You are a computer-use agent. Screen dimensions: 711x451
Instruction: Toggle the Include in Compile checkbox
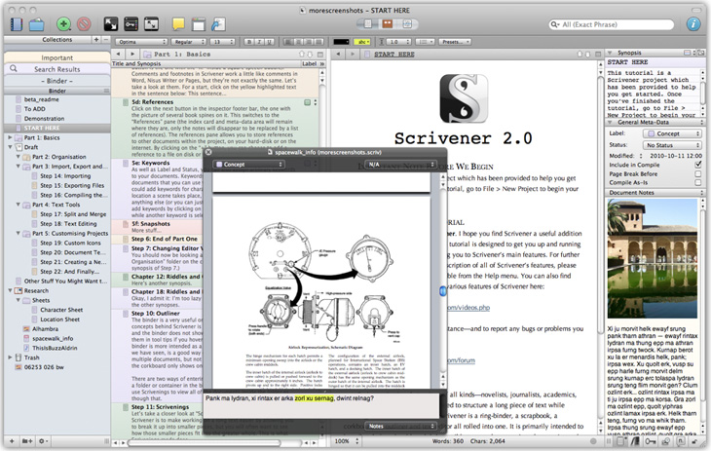[697, 165]
